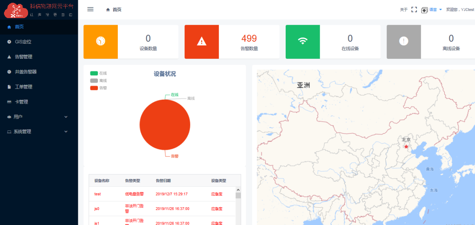Click the red star marker on Beijing

coord(406,147)
